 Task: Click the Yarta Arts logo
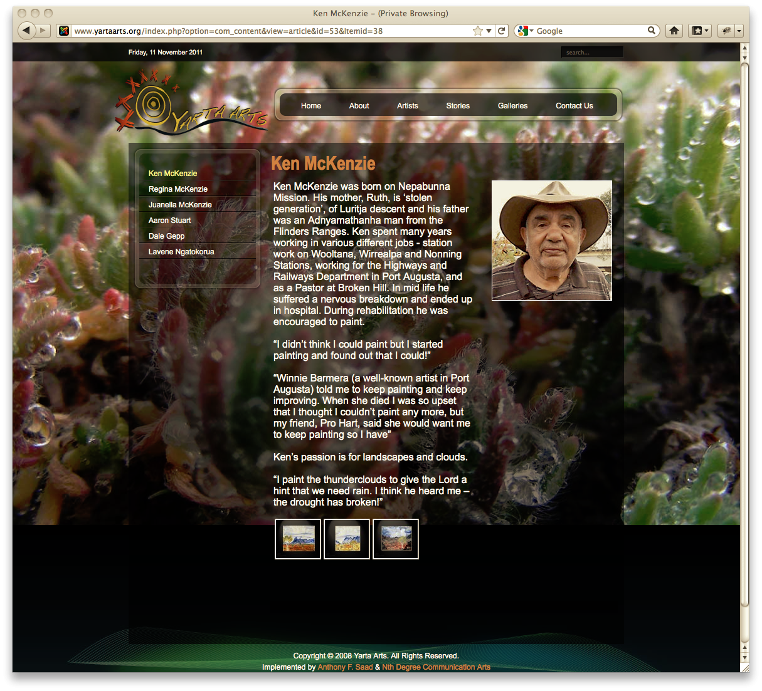[191, 104]
